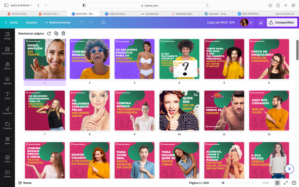Toggle grid view of pages
This screenshot has width=299, height=187.
click(277, 183)
